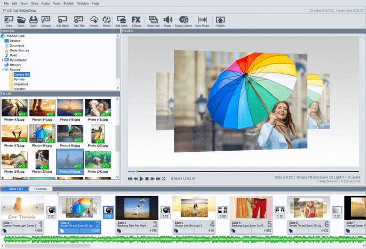Launch the Wizard tool
366x249 pixels.
(x=46, y=21)
